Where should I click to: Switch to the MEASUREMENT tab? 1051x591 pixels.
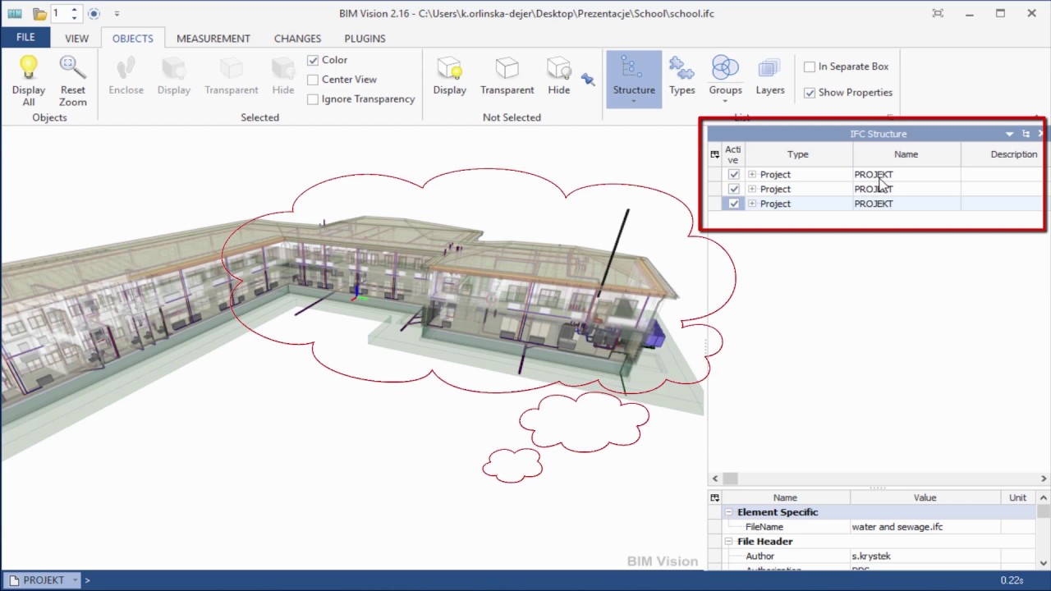213,39
